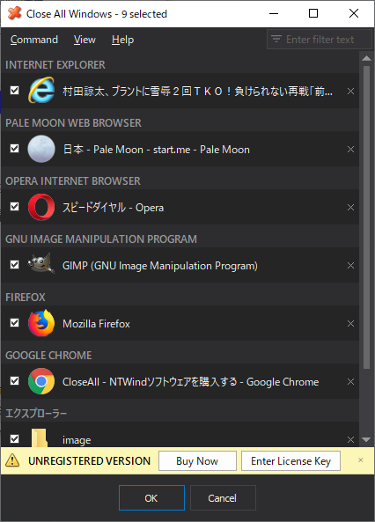Click the scrollbar down arrow
Screen dimensions: 375x522
[x=366, y=440]
